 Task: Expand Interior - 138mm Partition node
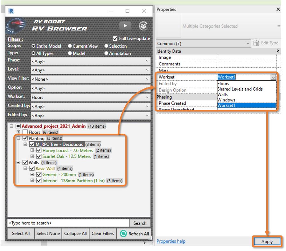pyautogui.click(x=32, y=180)
